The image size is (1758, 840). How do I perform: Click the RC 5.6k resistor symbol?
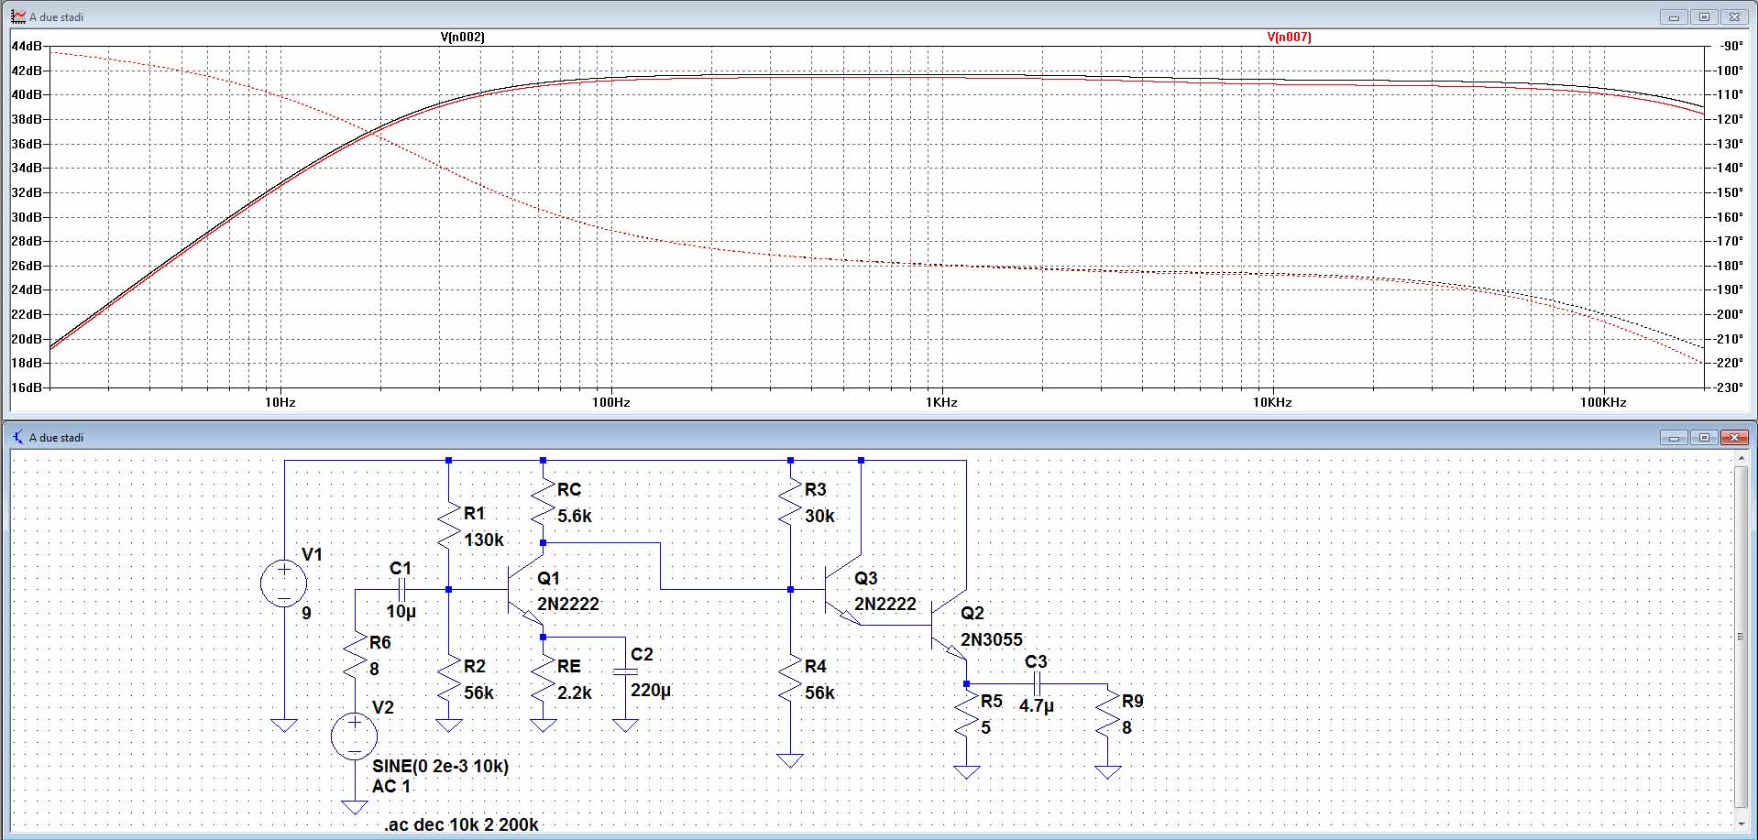click(x=544, y=503)
